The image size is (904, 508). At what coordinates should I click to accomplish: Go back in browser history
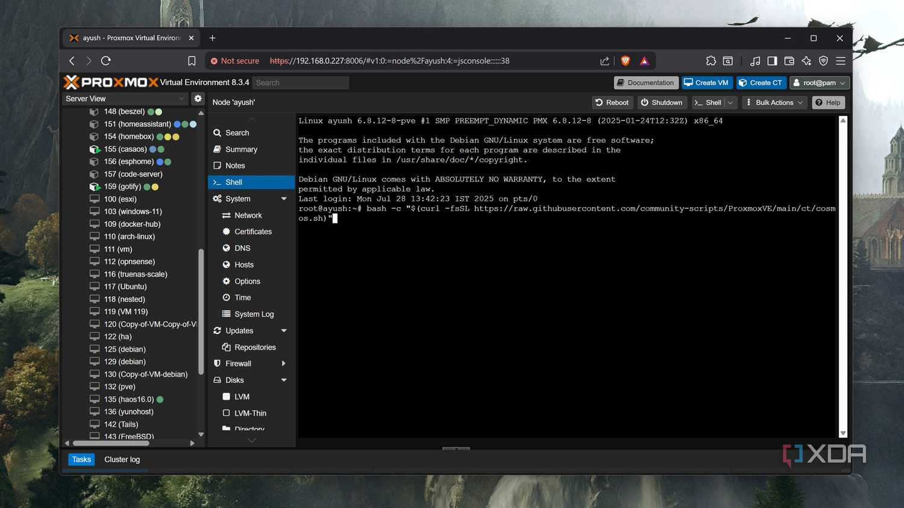coord(72,61)
